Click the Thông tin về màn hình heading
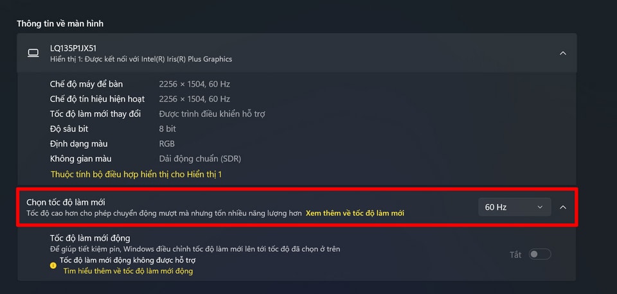The width and height of the screenshot is (617, 294). 60,24
